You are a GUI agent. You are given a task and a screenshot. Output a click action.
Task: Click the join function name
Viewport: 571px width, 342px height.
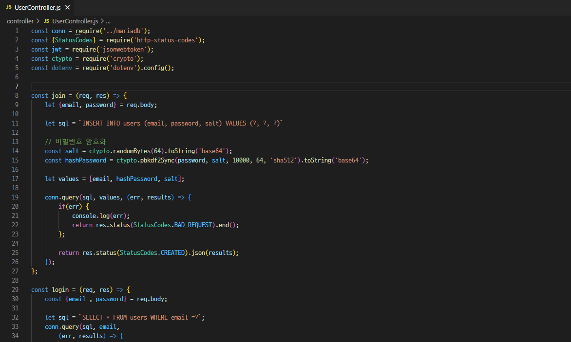tap(58, 95)
